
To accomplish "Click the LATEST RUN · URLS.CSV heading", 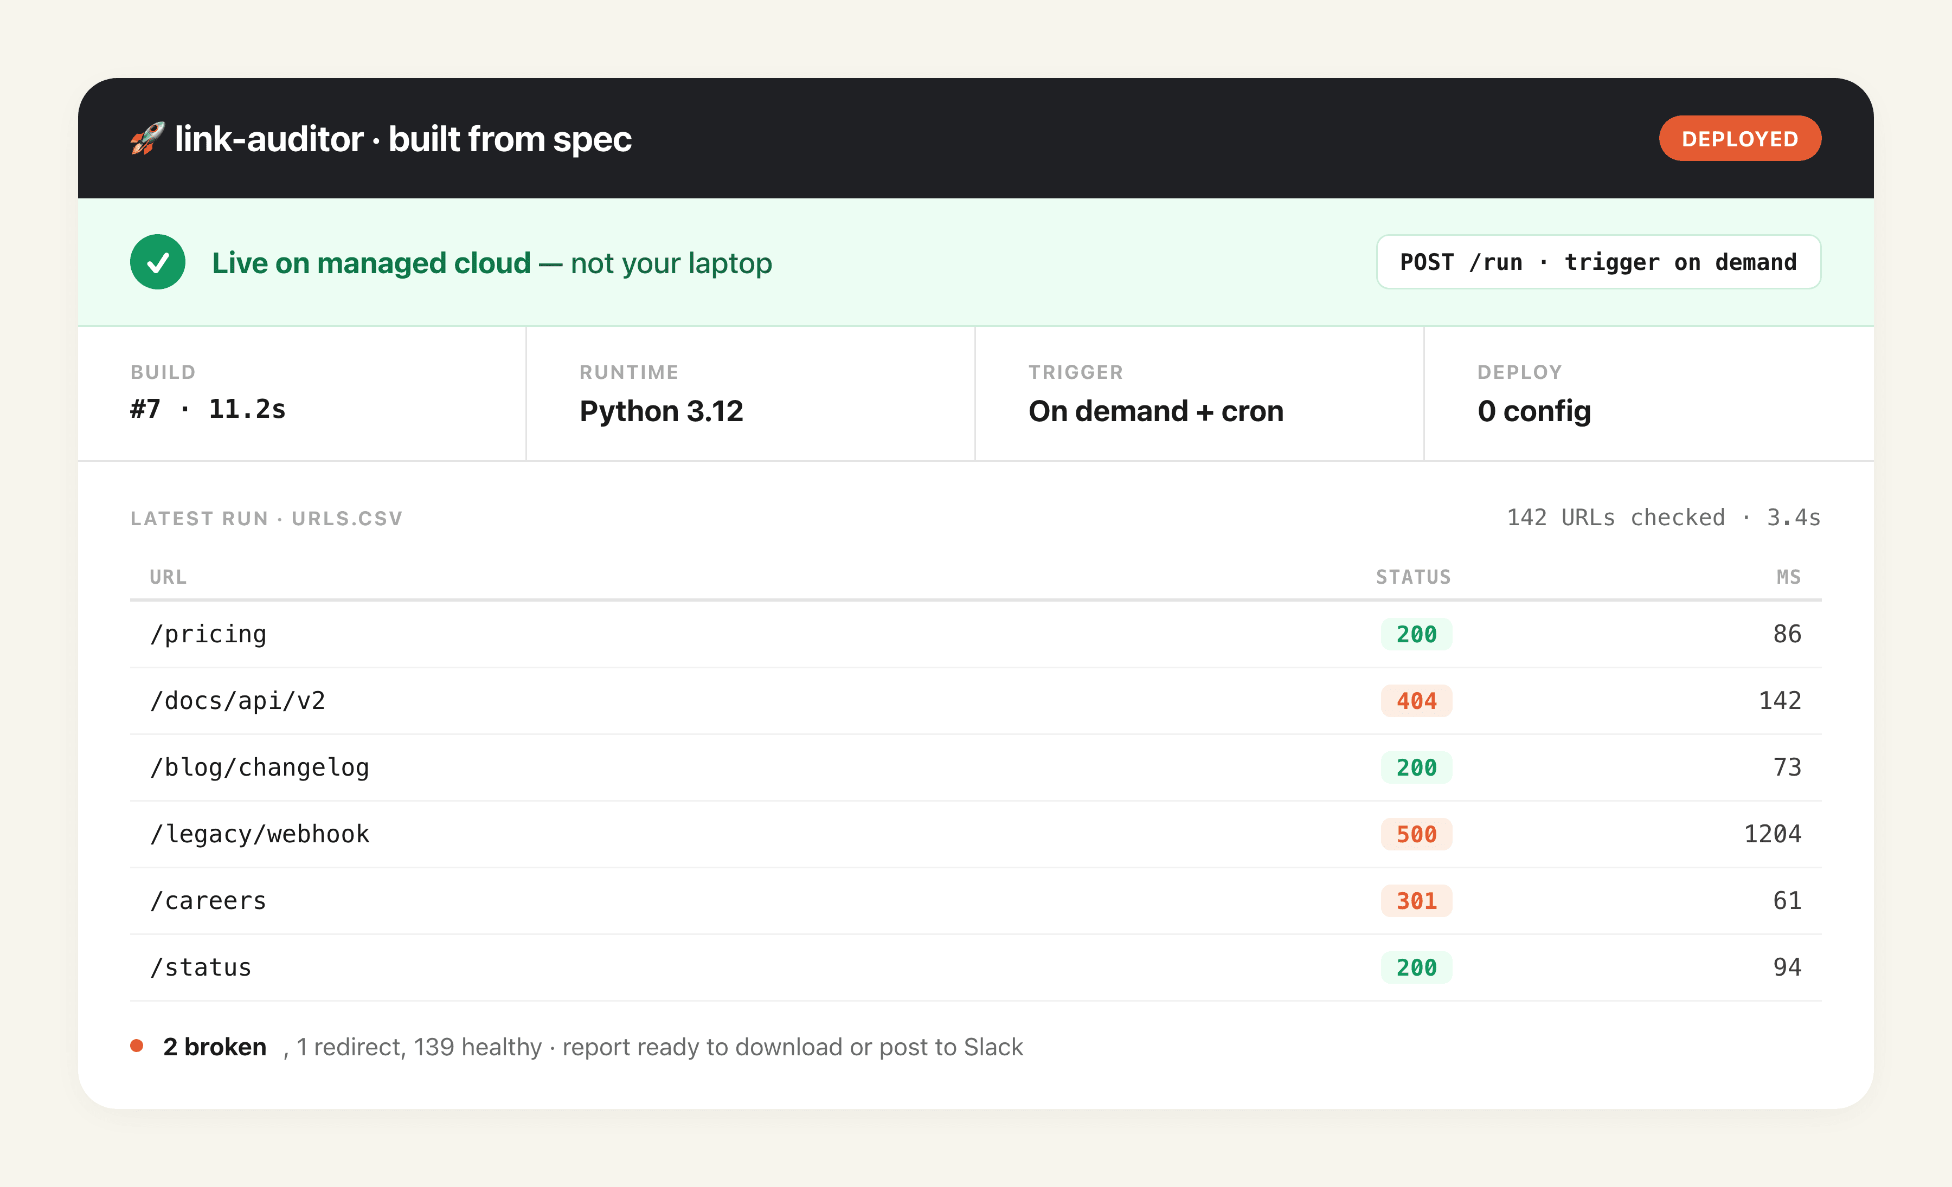I will [266, 519].
